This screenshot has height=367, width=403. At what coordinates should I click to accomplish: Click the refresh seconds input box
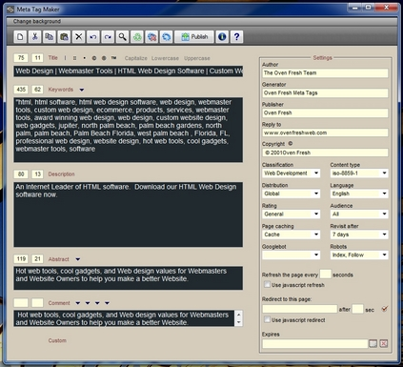click(325, 274)
